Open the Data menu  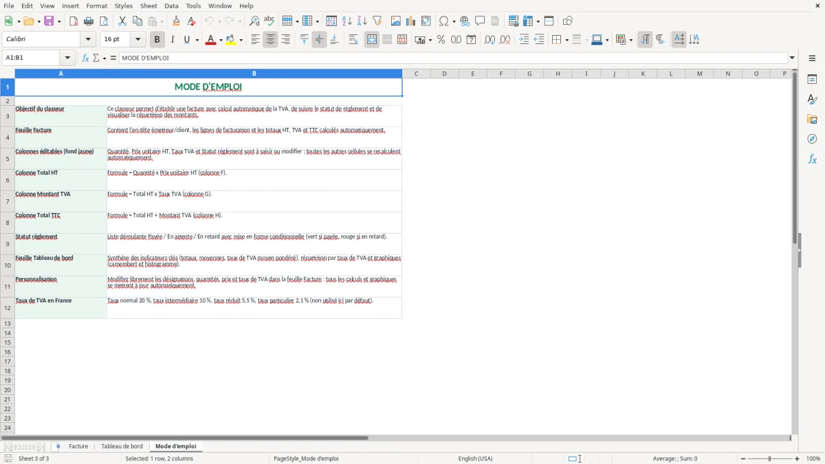pos(171,5)
